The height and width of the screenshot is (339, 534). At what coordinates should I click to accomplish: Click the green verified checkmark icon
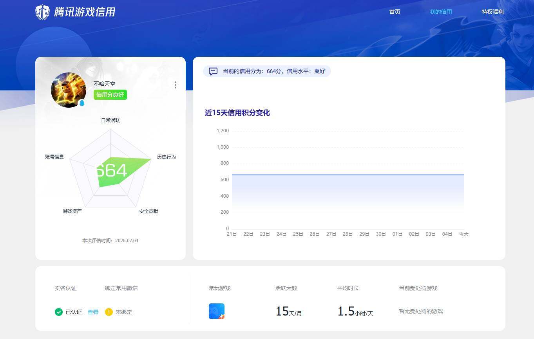59,312
